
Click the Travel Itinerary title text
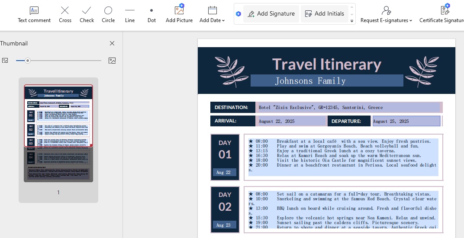[x=326, y=64]
